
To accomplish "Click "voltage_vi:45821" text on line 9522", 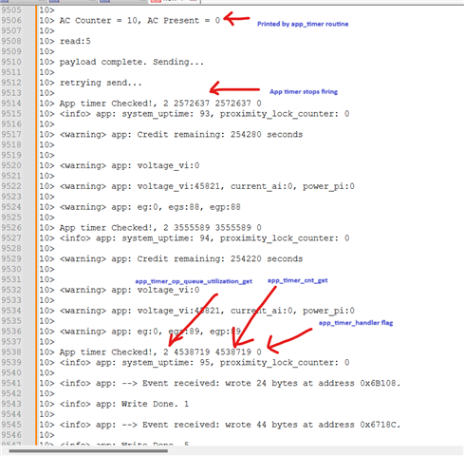I will coord(178,186).
